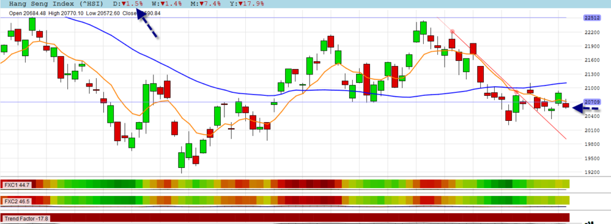Click the Hang Seng Index (^HSI) title
The width and height of the screenshot is (611, 224).
click(56, 4)
